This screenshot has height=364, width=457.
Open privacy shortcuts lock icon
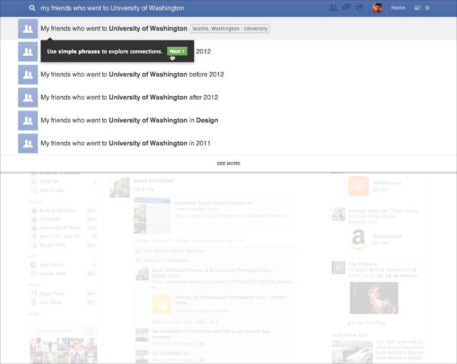coord(418,8)
